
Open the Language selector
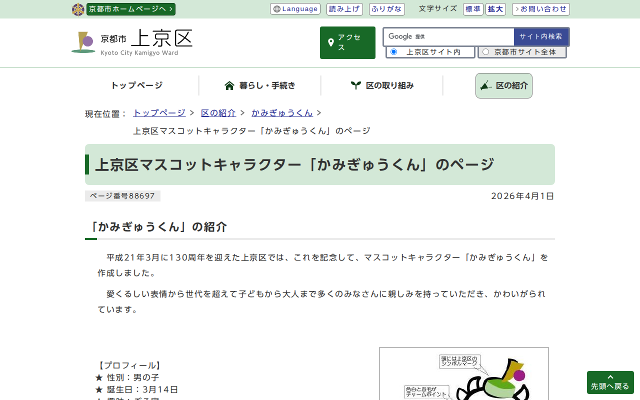[295, 9]
